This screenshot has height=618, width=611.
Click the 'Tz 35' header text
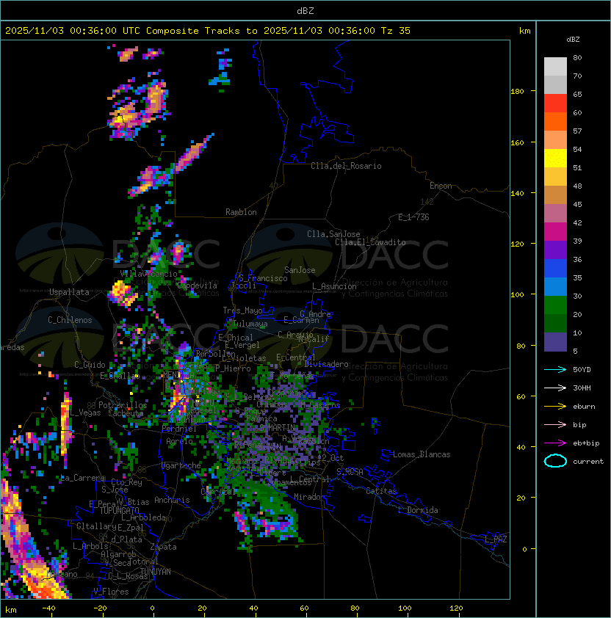pyautogui.click(x=396, y=31)
